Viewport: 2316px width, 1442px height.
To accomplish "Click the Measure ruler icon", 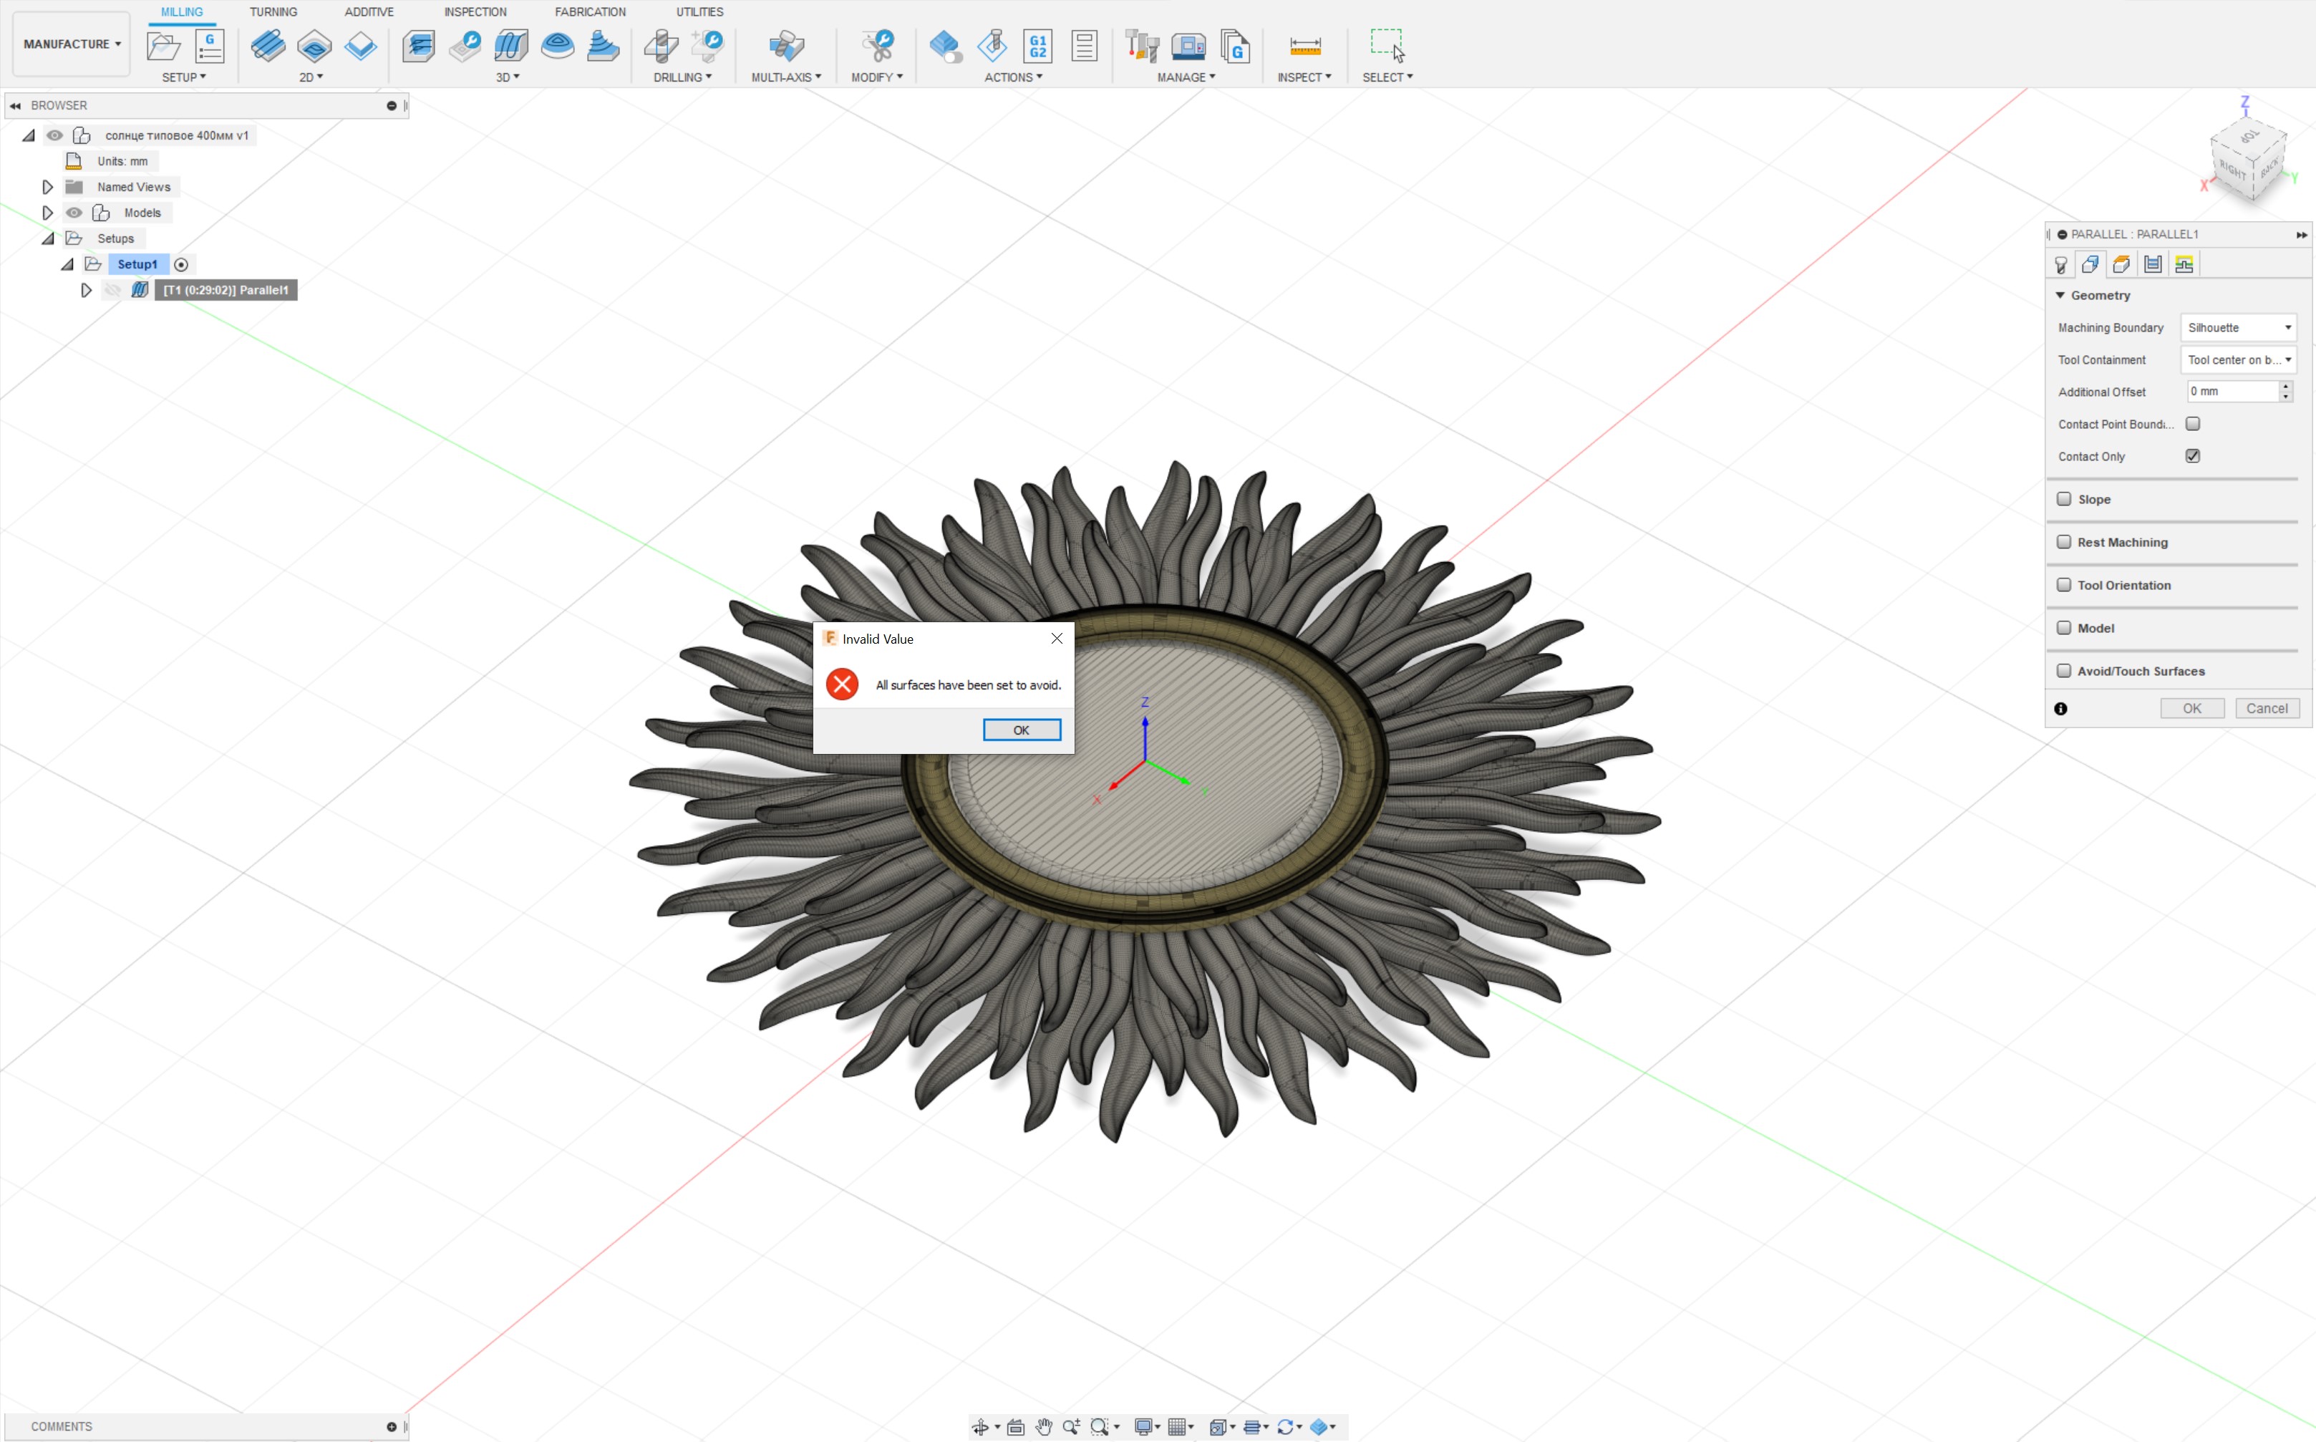I will 1304,46.
